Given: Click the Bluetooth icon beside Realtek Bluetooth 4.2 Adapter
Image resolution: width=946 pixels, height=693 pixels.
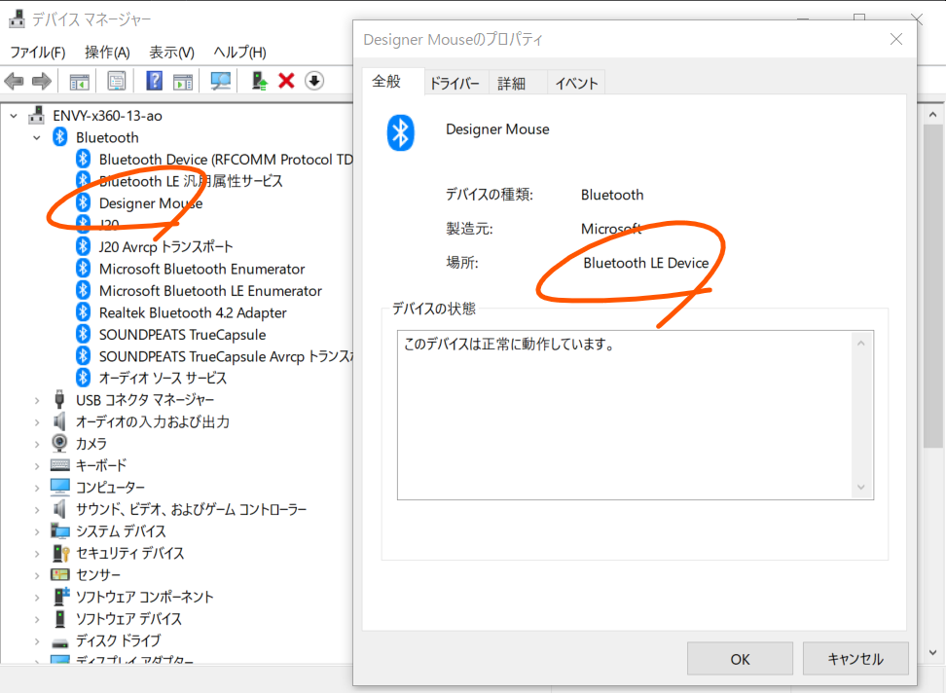Looking at the screenshot, I should 84,312.
